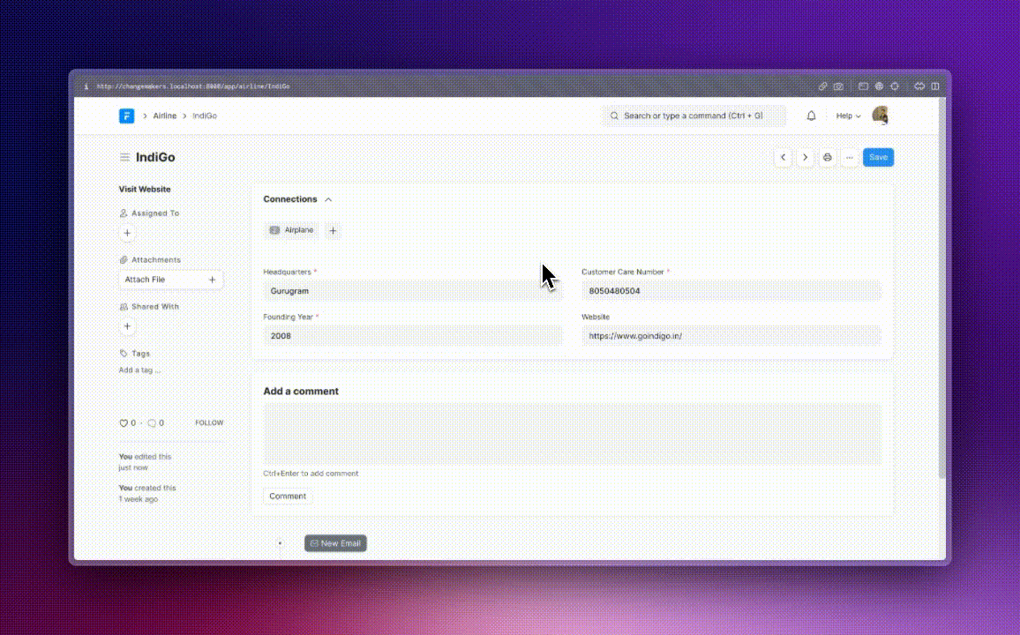Go to next document arrow
Viewport: 1020px width, 635px height.
pos(806,157)
